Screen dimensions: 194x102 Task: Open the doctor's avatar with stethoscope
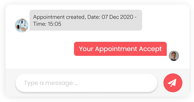click(x=22, y=25)
